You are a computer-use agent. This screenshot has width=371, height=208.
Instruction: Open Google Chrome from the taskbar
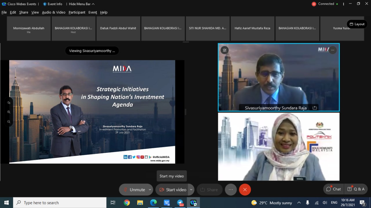tap(127, 203)
